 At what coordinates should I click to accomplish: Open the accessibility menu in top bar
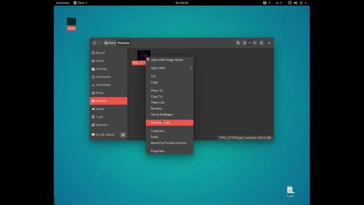click(x=266, y=3)
